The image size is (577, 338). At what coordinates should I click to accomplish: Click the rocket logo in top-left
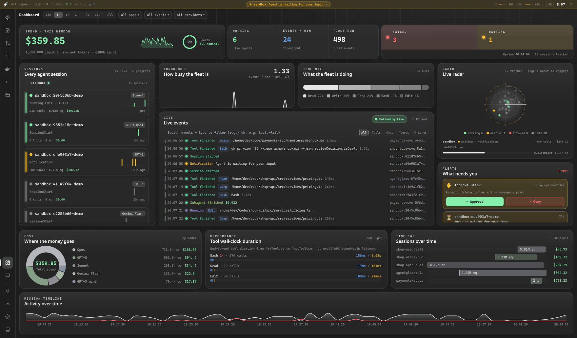click(x=6, y=4)
